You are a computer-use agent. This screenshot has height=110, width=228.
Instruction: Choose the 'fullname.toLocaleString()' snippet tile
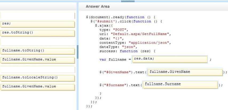38,78
